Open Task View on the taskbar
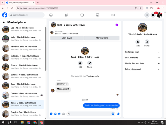Image resolution: width=166 pixels, height=125 pixels. point(16,122)
